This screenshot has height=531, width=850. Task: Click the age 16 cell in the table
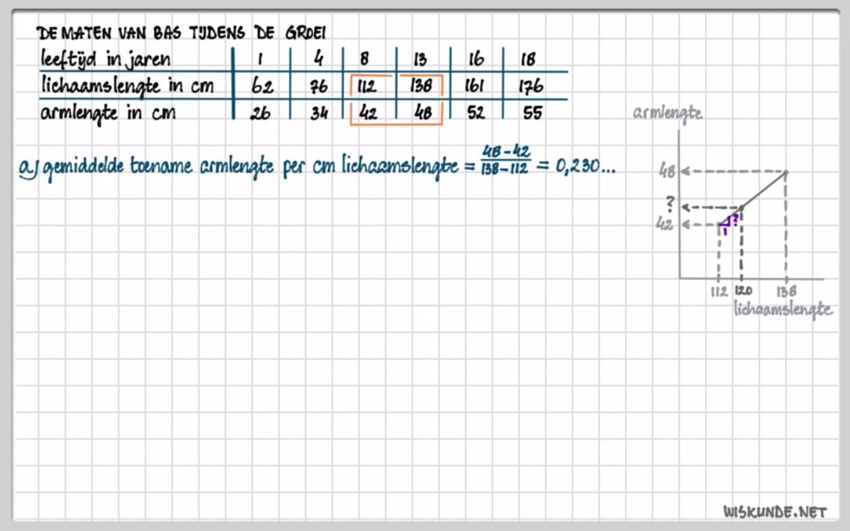click(477, 60)
